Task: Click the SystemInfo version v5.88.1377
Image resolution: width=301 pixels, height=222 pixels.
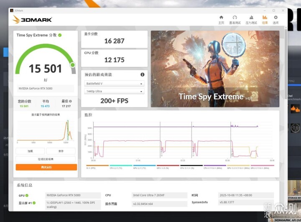Action: click(x=246, y=202)
